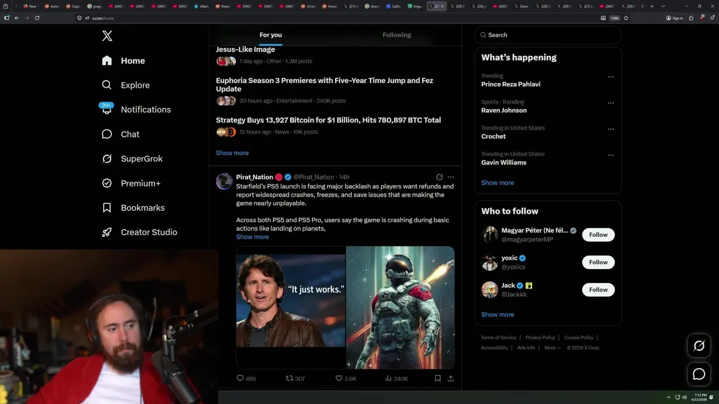Open the Strategy Buys 13,927 Bitcoin story
This screenshot has height=404, width=719.
(x=328, y=120)
